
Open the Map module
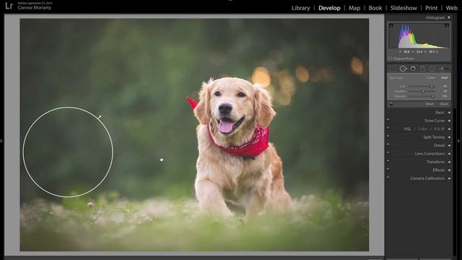354,8
